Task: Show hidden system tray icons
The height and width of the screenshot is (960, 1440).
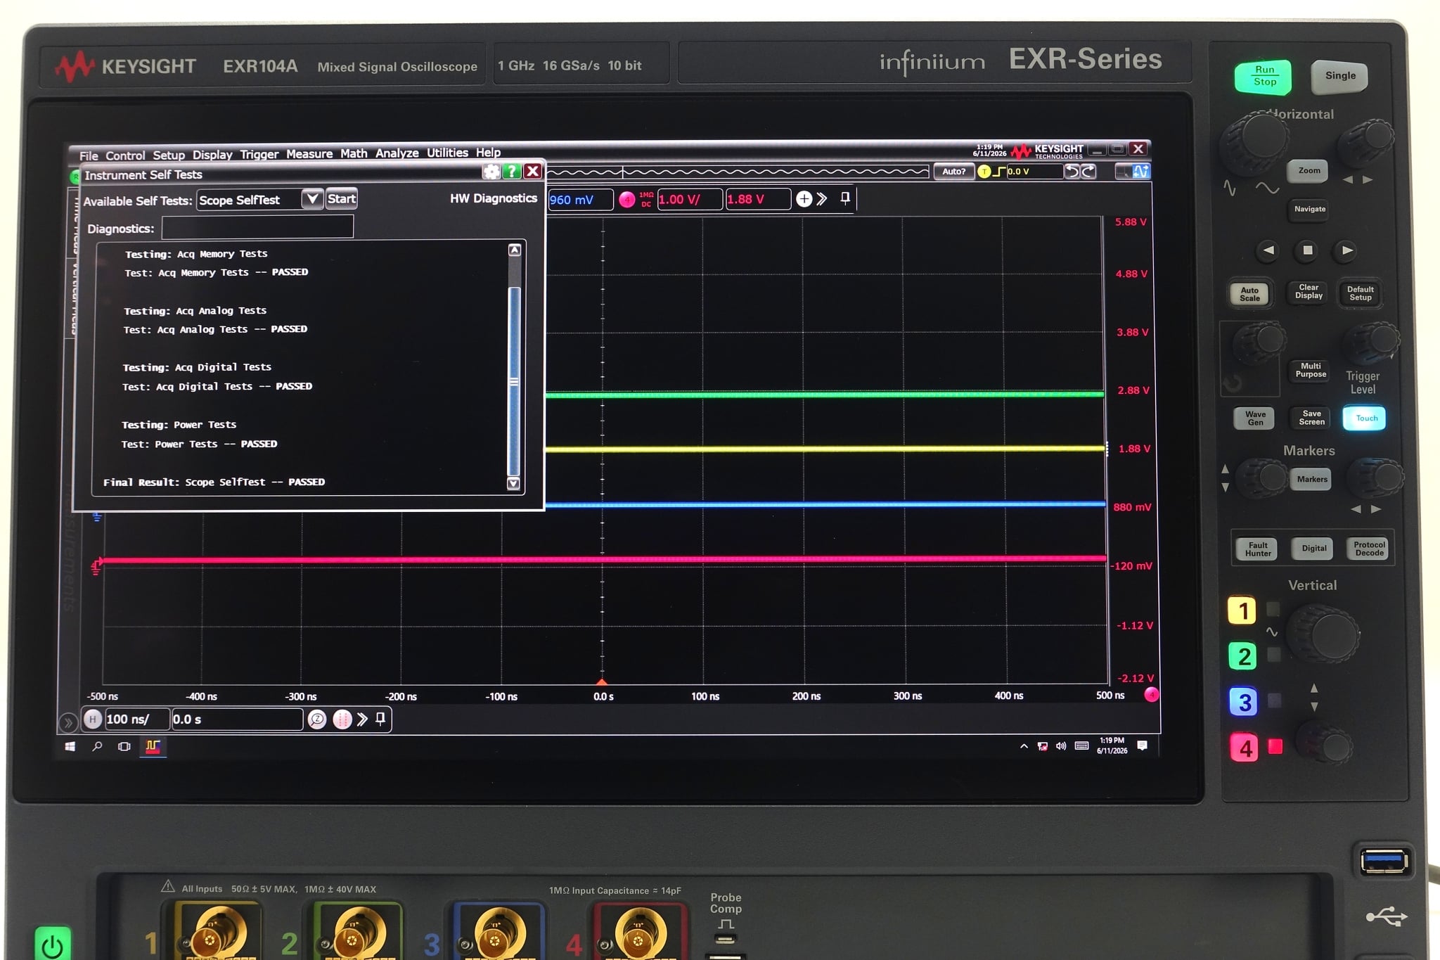Action: (x=1024, y=746)
